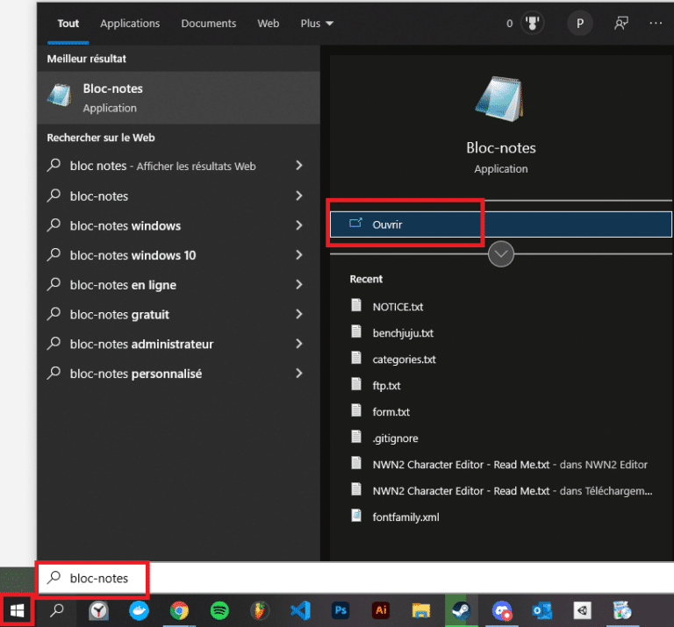The image size is (674, 627).
Task: Open Visual Studio Code in taskbar
Action: [300, 610]
